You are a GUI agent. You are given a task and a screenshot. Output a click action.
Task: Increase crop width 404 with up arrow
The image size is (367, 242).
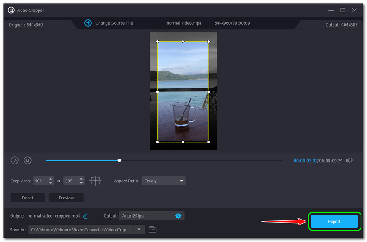tap(50, 179)
